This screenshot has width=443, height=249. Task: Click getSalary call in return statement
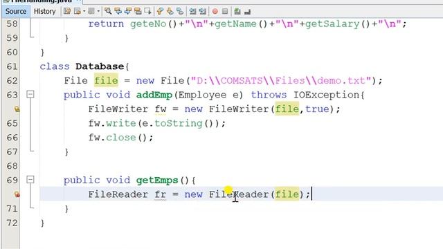click(332, 24)
